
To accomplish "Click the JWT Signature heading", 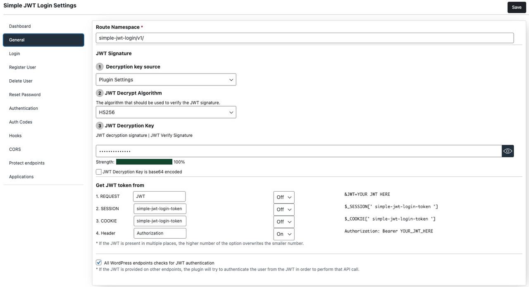I will (114, 53).
